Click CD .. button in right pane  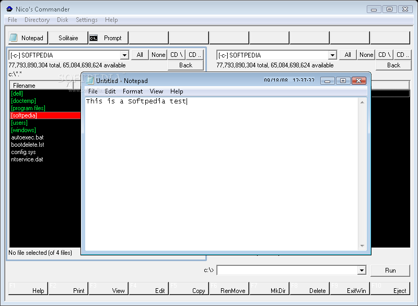[402, 55]
